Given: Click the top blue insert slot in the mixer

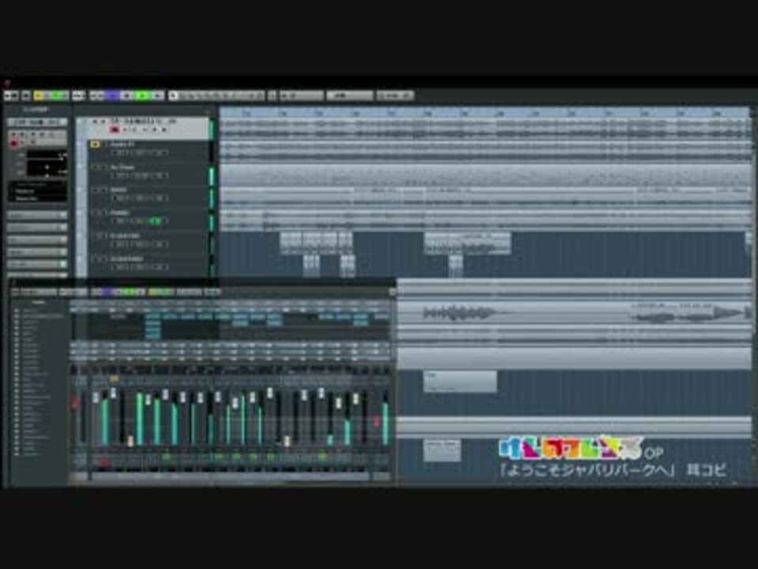Looking at the screenshot, I should (x=152, y=316).
